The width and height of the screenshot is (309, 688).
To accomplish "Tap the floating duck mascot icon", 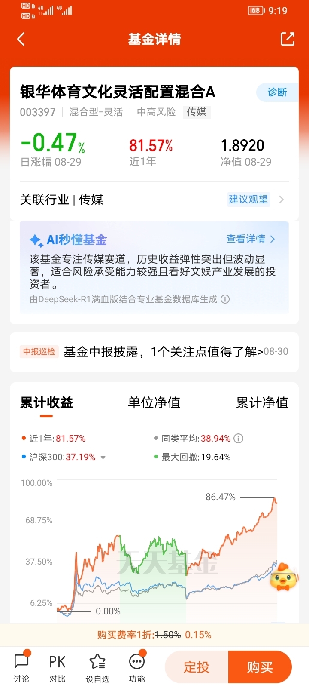I will pos(284,577).
